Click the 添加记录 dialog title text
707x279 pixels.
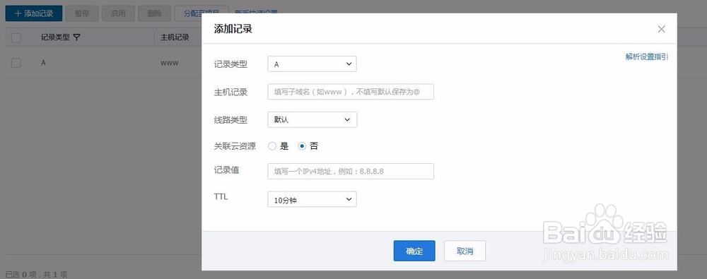point(233,29)
